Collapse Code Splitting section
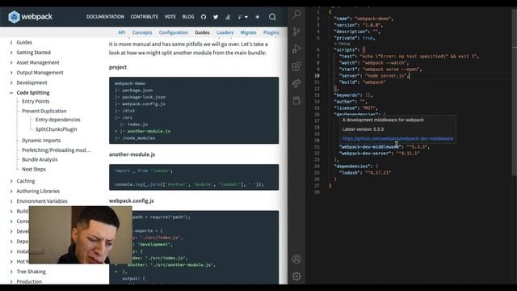The image size is (517, 291). pyautogui.click(x=11, y=93)
